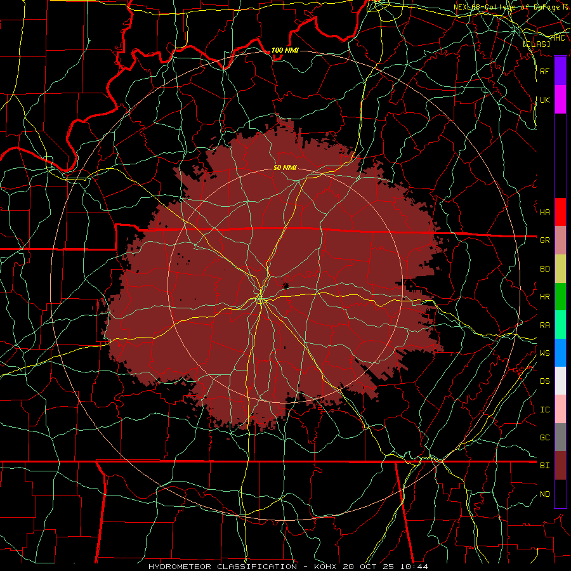Select the 'GC' legend label
The image size is (571, 571).
pyautogui.click(x=545, y=438)
